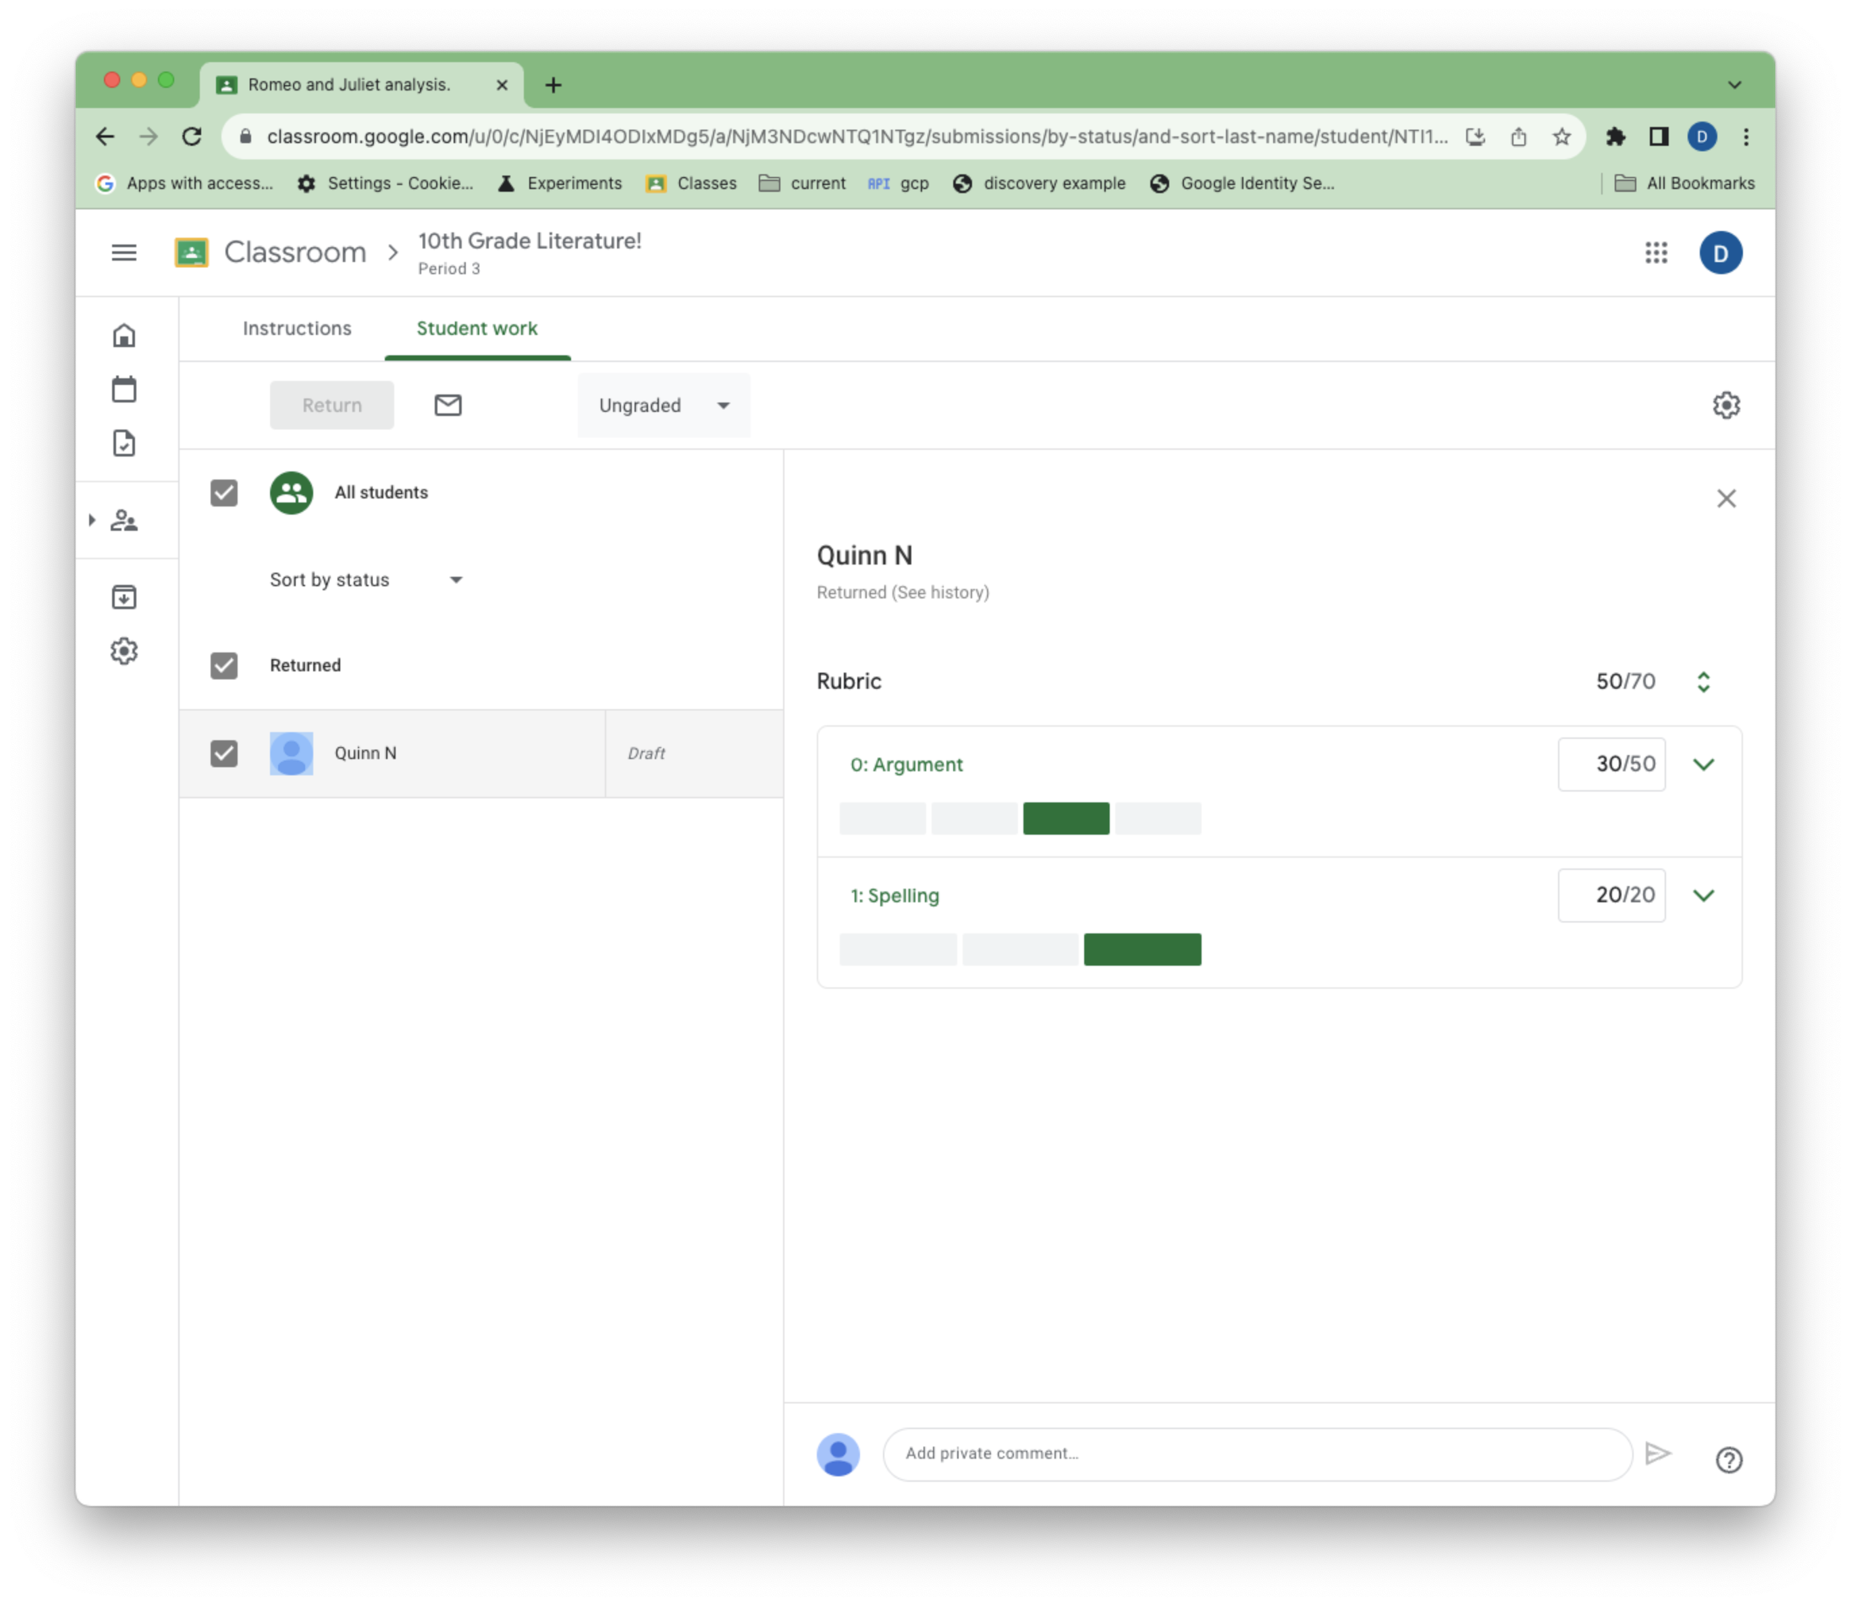The height and width of the screenshot is (1606, 1851).
Task: Toggle checkbox next to Quinn N
Action: [x=225, y=752]
